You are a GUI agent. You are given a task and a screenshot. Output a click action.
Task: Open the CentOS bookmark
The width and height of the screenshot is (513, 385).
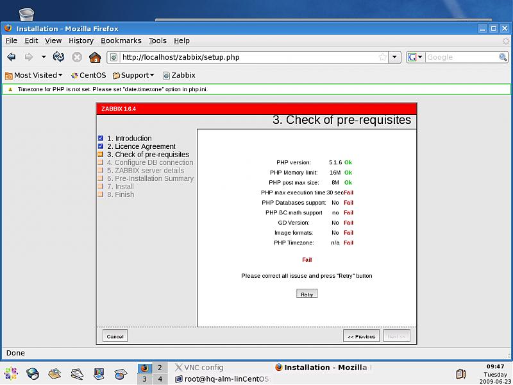point(88,75)
